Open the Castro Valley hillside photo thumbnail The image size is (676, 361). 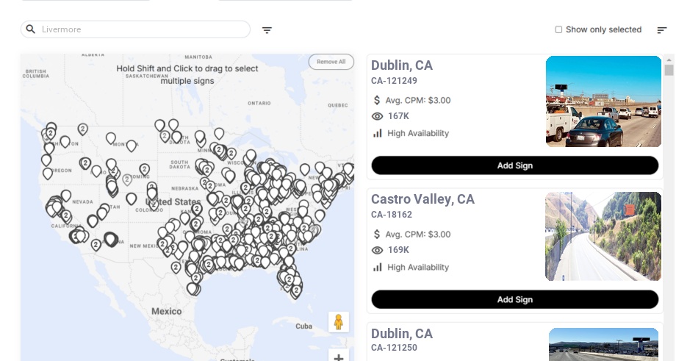(x=603, y=236)
